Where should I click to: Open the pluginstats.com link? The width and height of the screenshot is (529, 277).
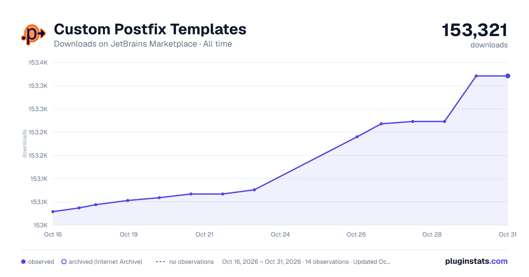[x=476, y=261]
